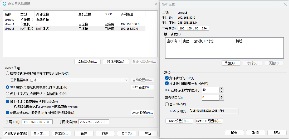Select the 仅主机模式 radio button
This screenshot has width=289, height=139.
pos(7,94)
